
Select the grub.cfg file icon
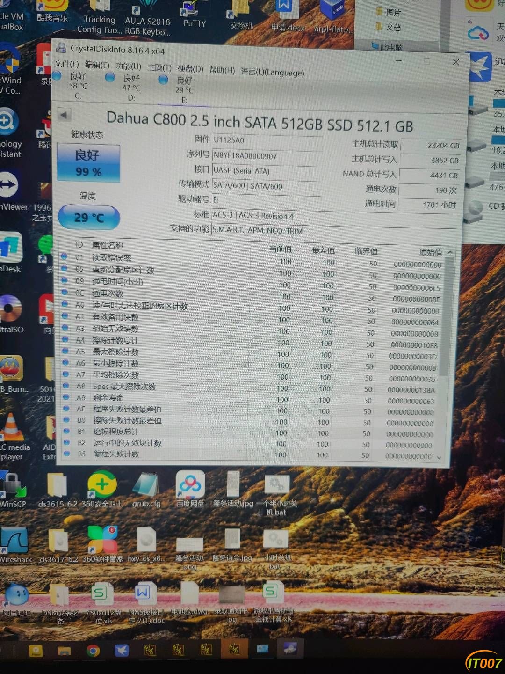[146, 491]
